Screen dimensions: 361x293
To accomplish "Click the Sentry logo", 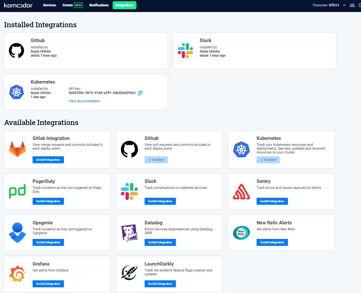I will point(241,192).
